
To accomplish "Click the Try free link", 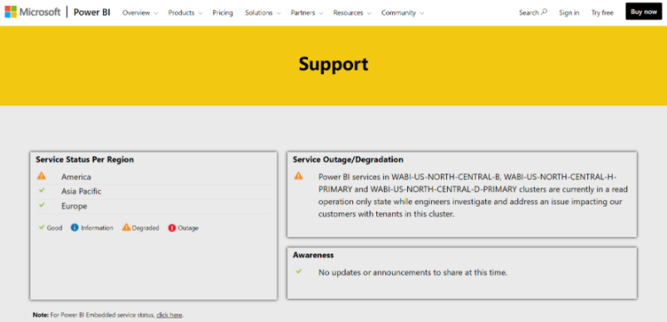I will (x=602, y=12).
